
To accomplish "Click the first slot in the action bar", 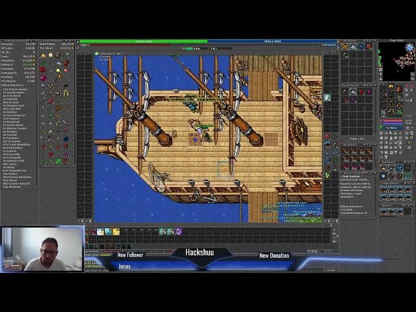I will [x=93, y=231].
